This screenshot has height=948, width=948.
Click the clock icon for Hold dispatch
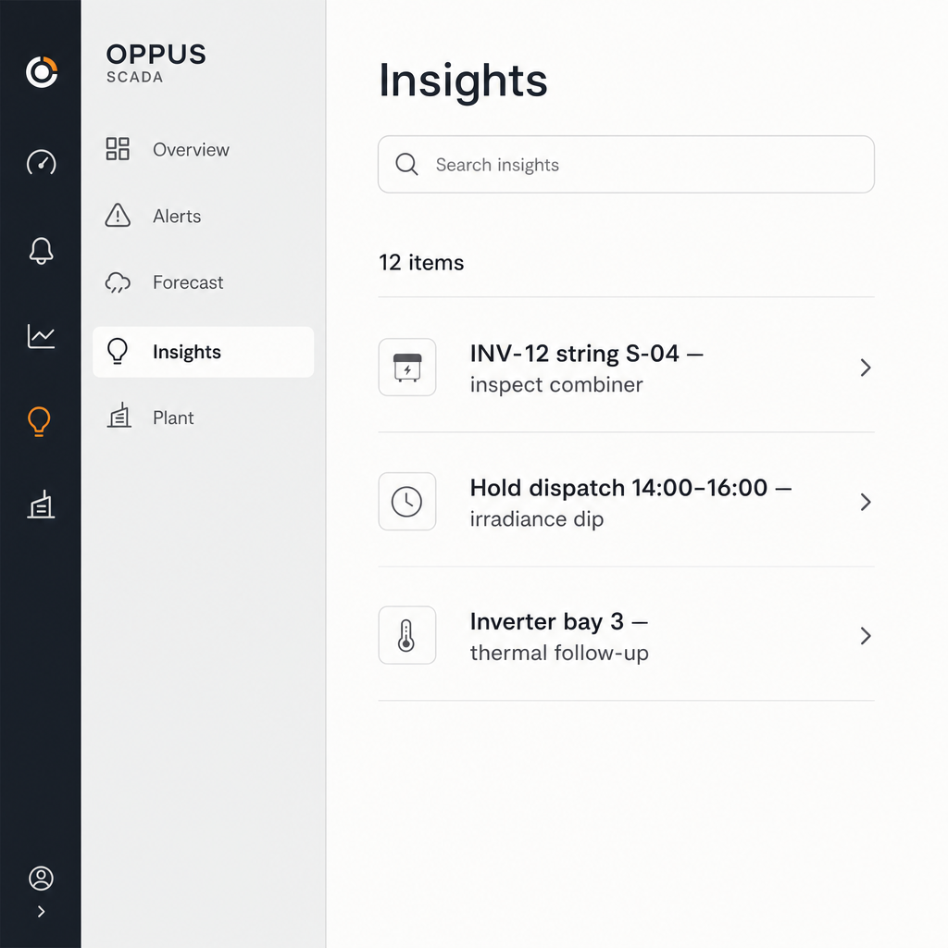tap(407, 502)
